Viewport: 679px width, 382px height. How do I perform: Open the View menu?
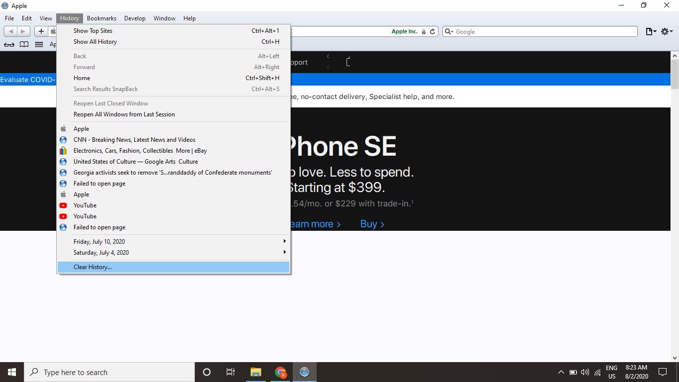click(46, 18)
